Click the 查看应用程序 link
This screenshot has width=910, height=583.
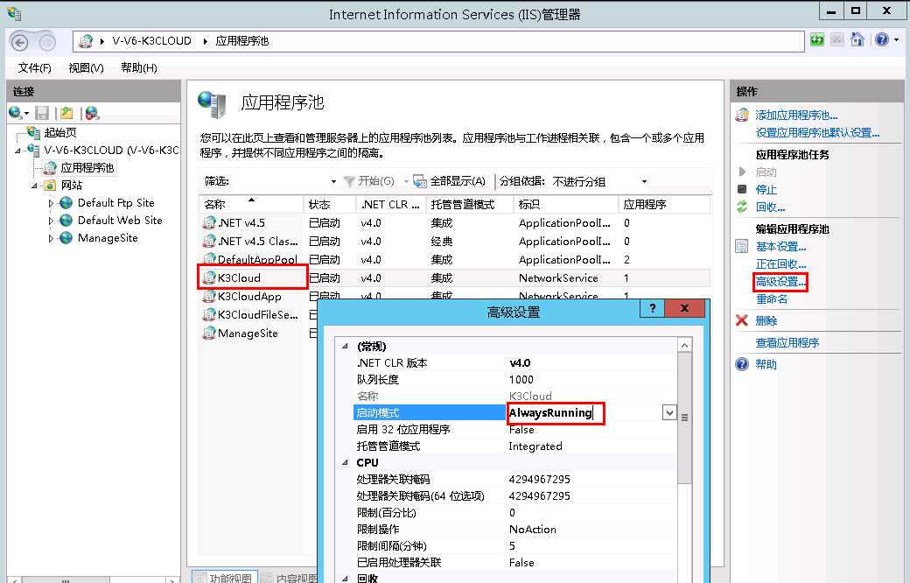coord(787,342)
